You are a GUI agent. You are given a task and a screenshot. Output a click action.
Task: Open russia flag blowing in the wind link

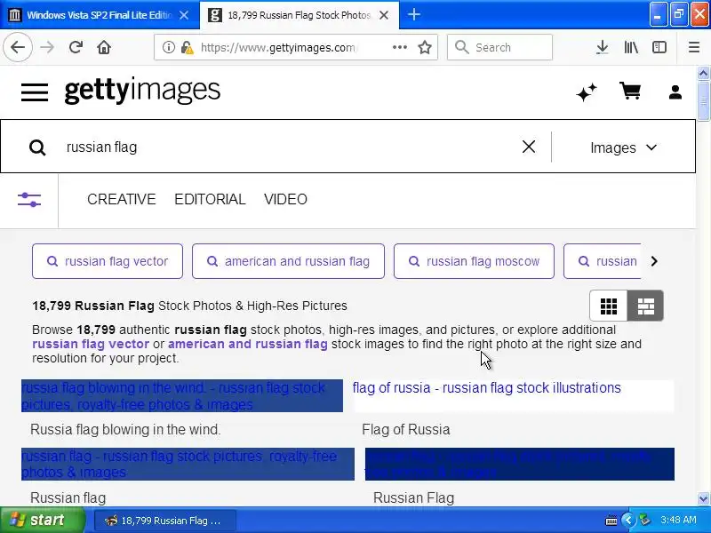point(182,395)
